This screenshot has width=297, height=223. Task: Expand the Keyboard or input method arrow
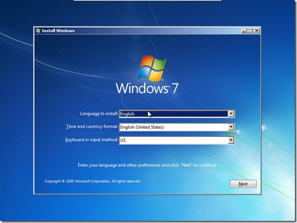[231, 140]
